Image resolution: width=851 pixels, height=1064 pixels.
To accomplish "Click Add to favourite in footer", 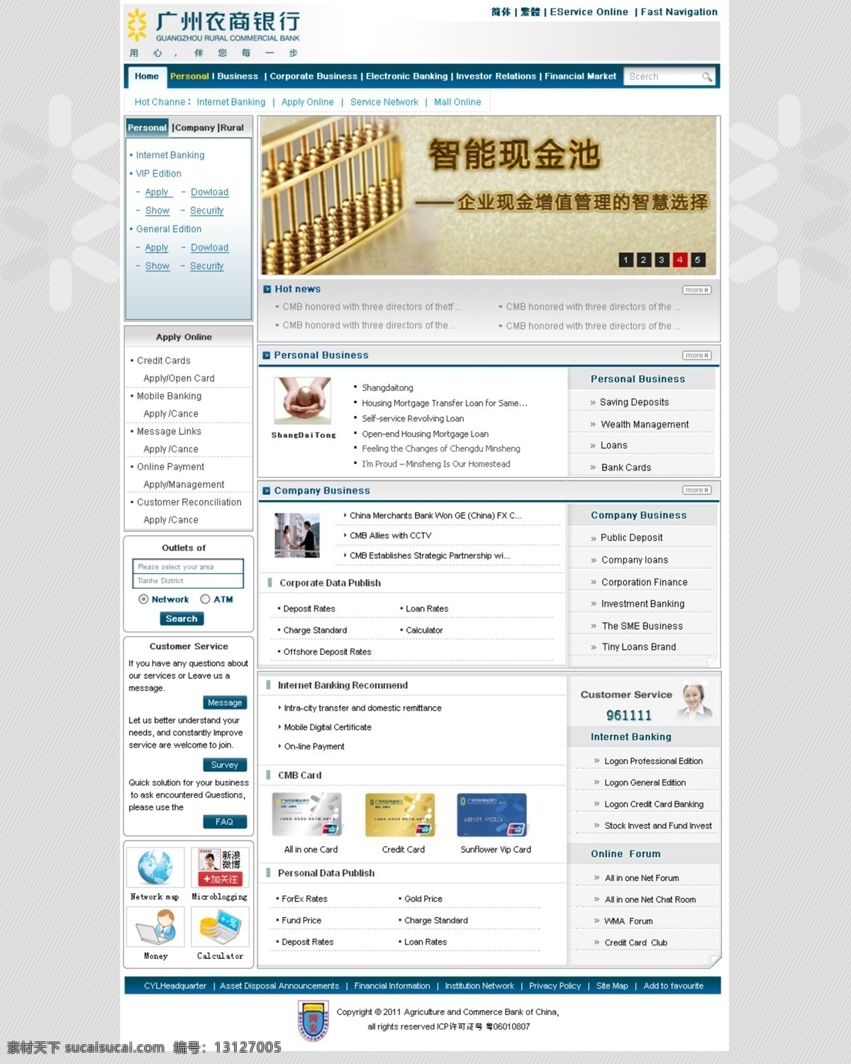I will 674,986.
